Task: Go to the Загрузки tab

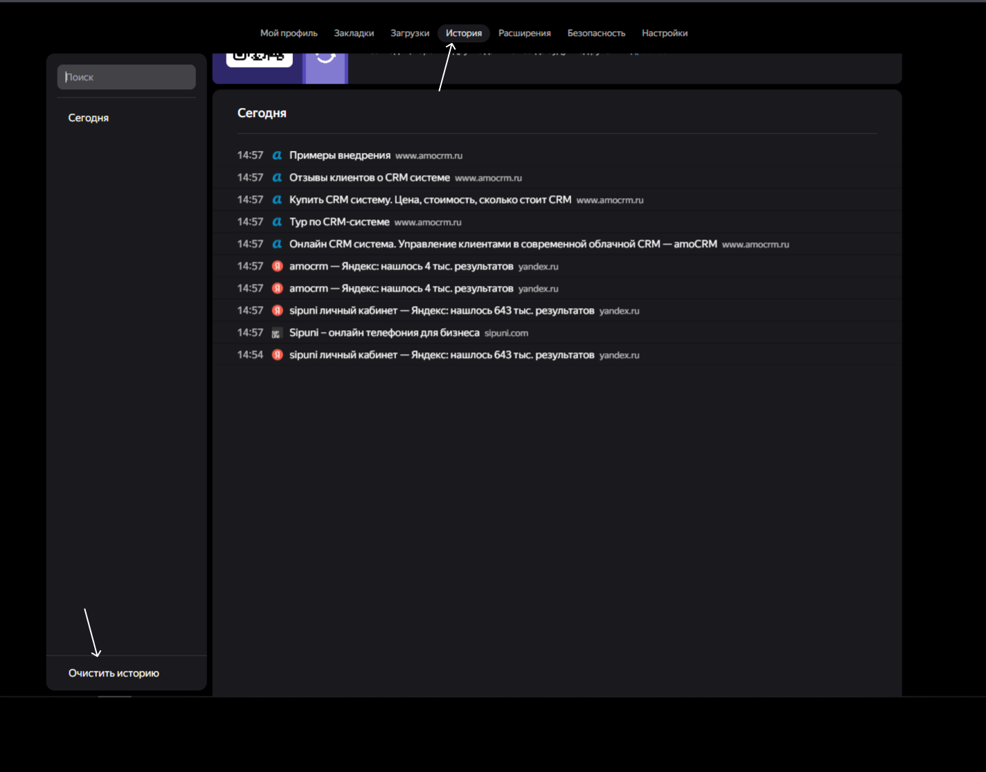Action: [410, 33]
